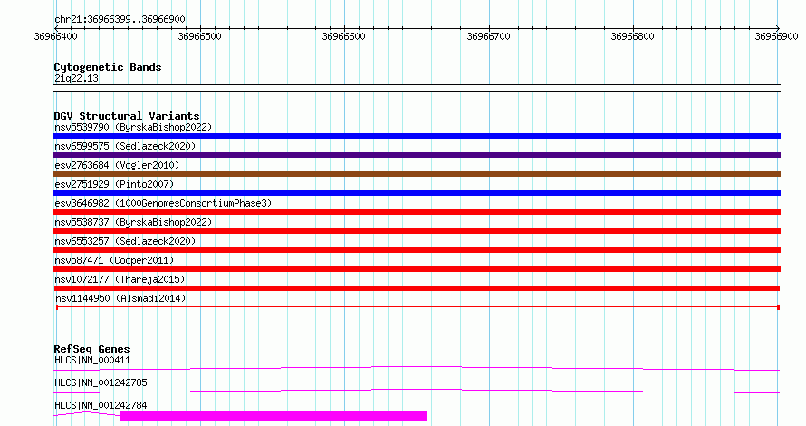Click esv3646982 (1000GenomesConsortiumPhase3) label
Image resolution: width=806 pixels, height=426 pixels.
(163, 203)
